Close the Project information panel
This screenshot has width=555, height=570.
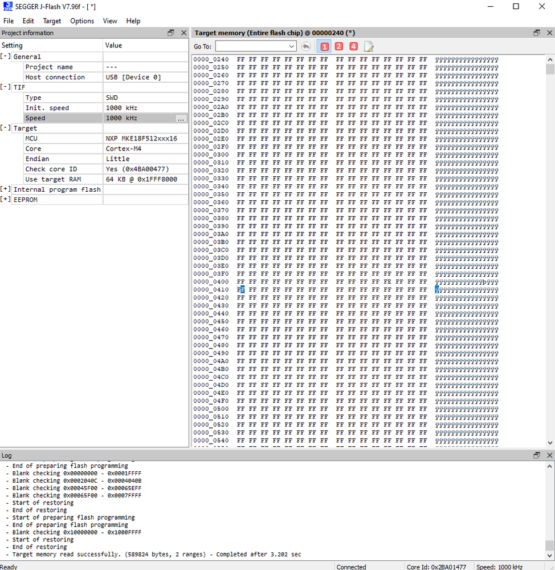pos(183,33)
